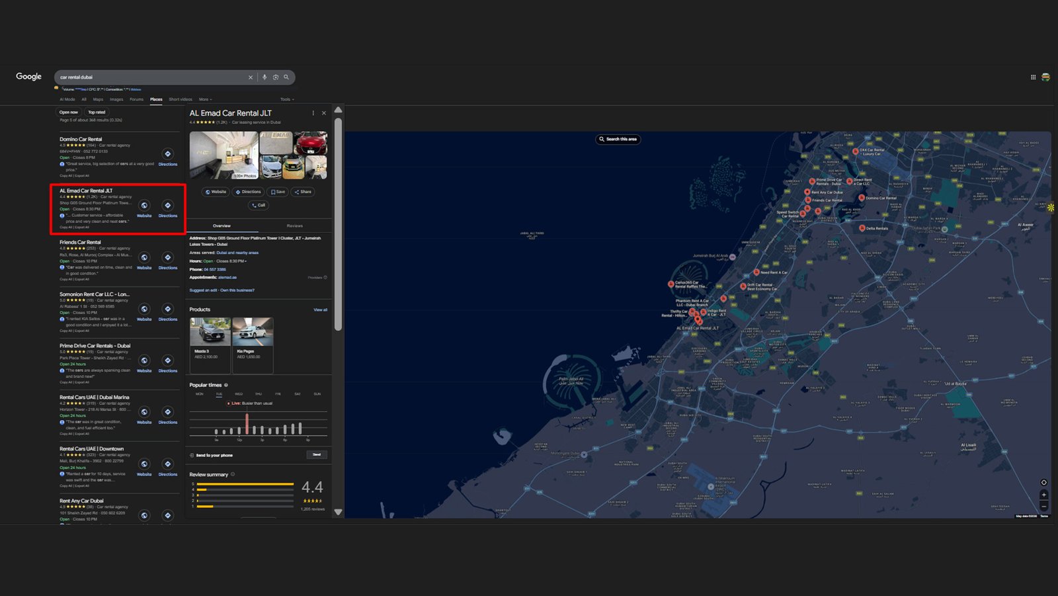The image size is (1058, 596).
Task: Click the search by image camera icon
Action: click(276, 77)
